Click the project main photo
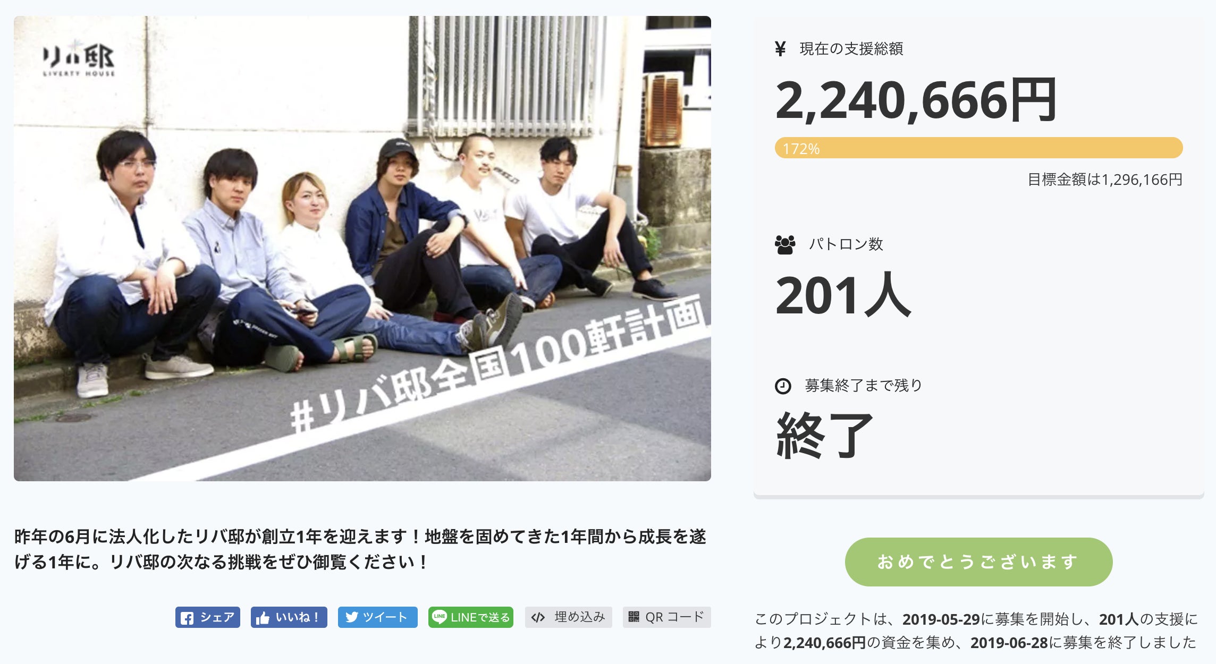 [362, 249]
